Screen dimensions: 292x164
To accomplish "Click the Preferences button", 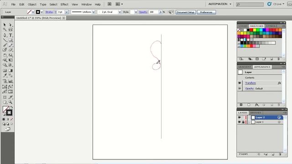I will [x=206, y=12].
